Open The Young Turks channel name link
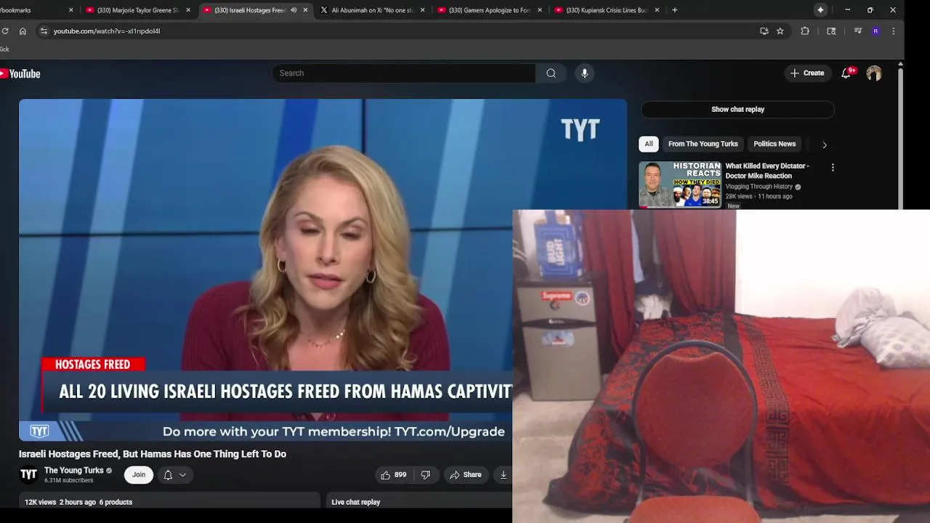930x523 pixels. tap(74, 471)
